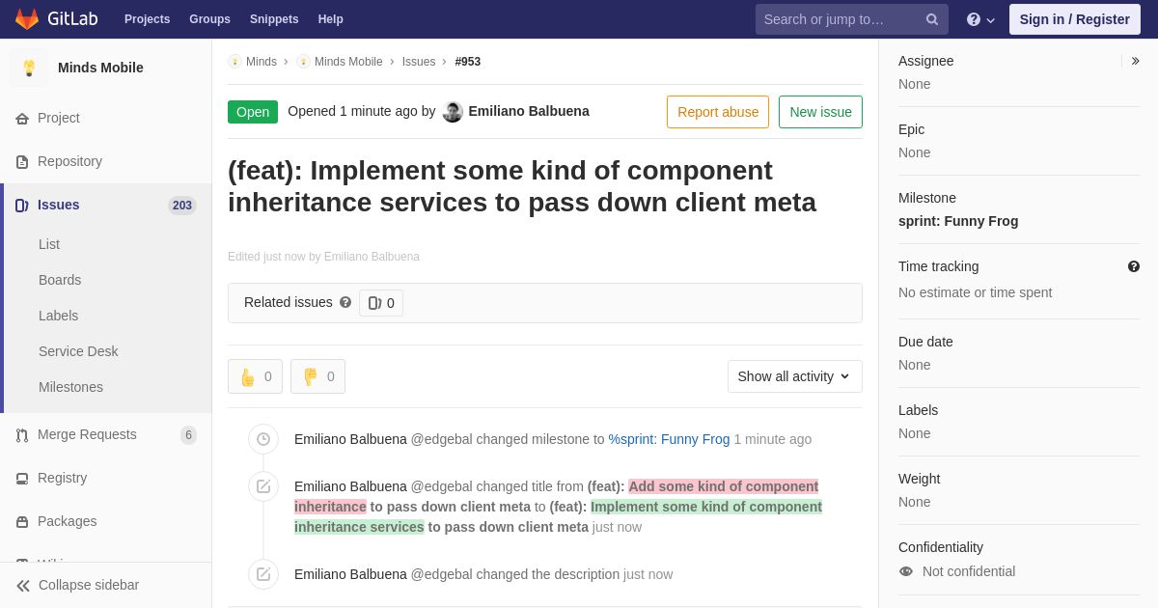Click 'Edited just now by Emiliano Balbuena' text

point(323,257)
